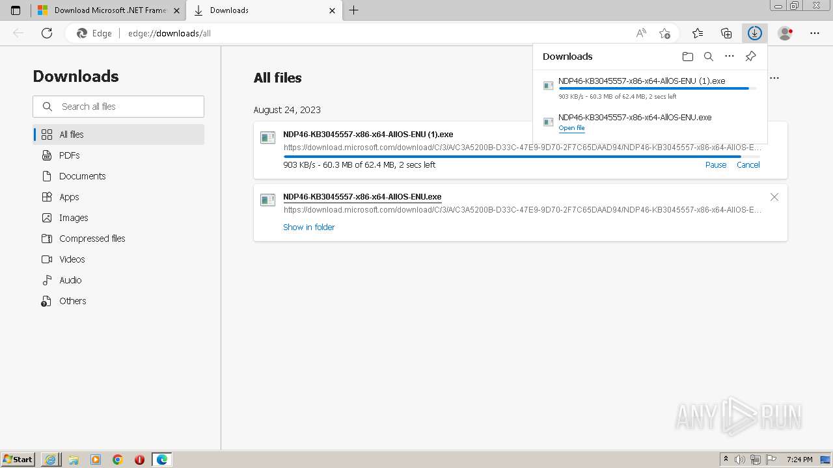Open Edge Settings and more menu

[815, 33]
